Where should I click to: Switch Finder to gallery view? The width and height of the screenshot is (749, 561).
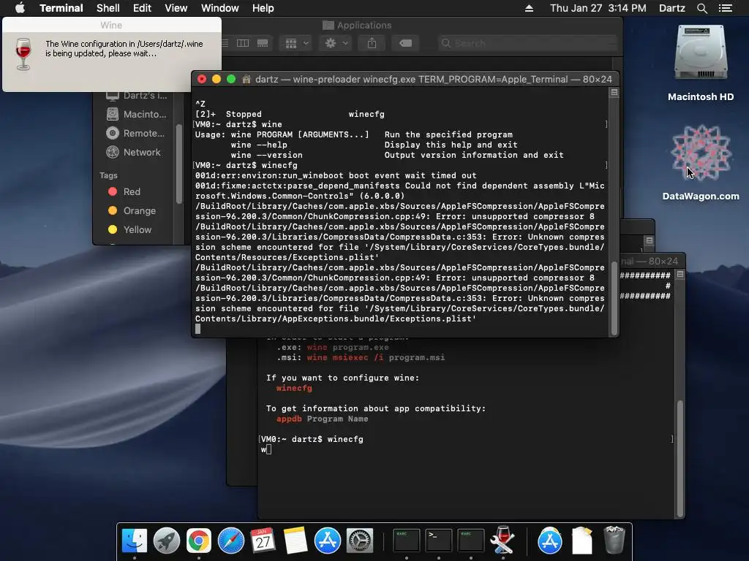pyautogui.click(x=263, y=43)
